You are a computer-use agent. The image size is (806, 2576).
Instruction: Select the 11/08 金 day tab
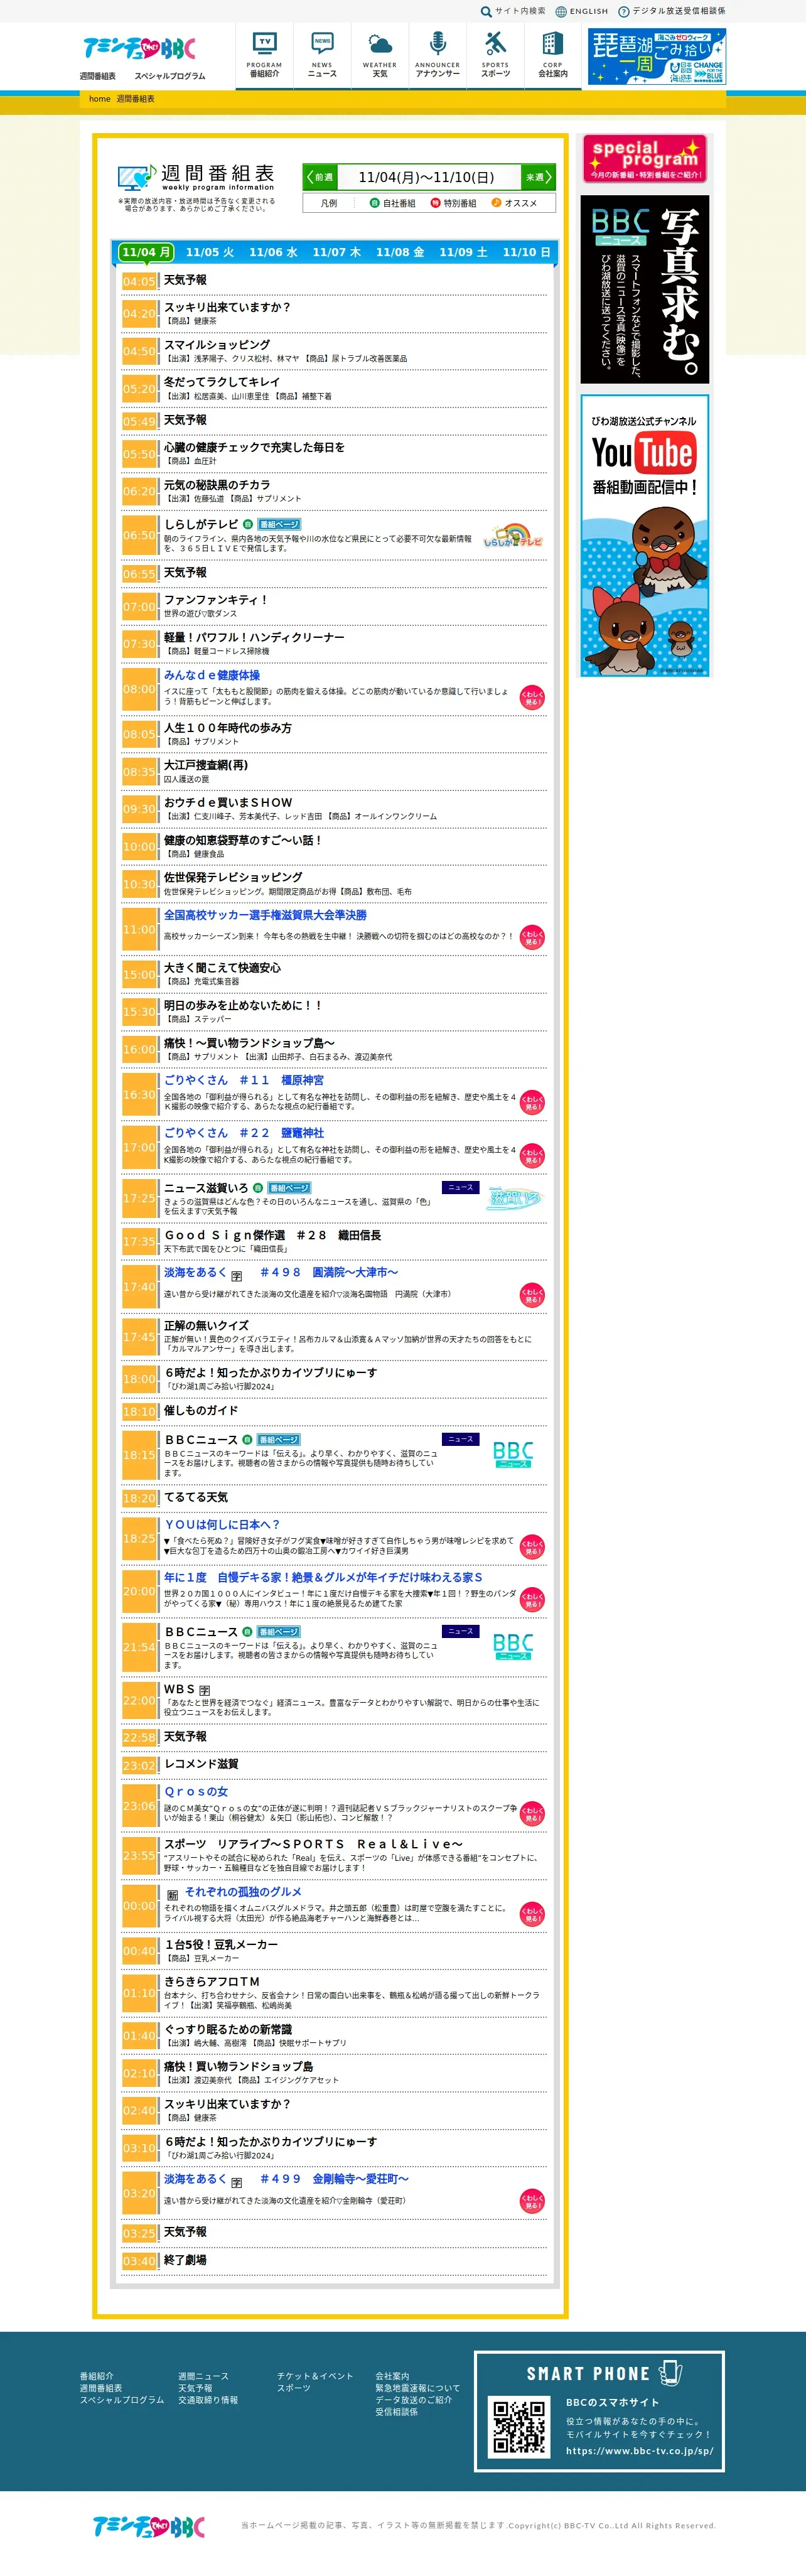click(x=400, y=252)
